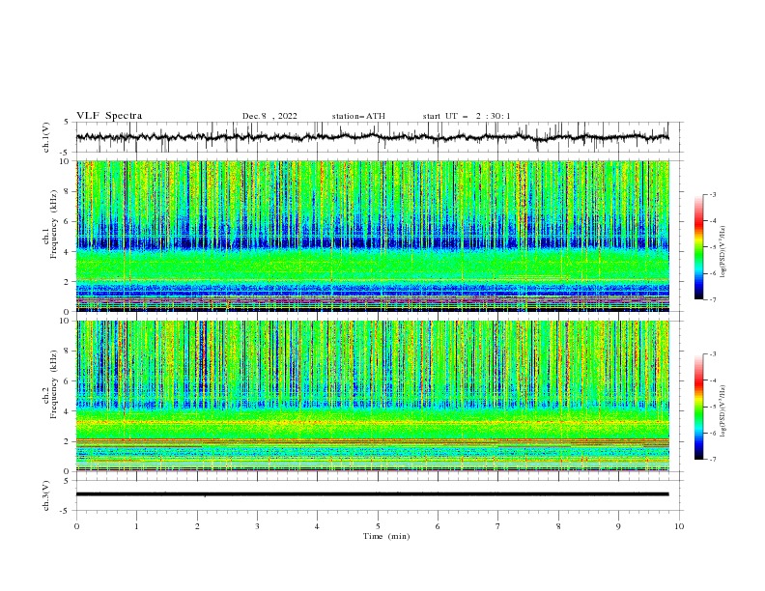Click the time axis tick label '5'

coord(378,526)
